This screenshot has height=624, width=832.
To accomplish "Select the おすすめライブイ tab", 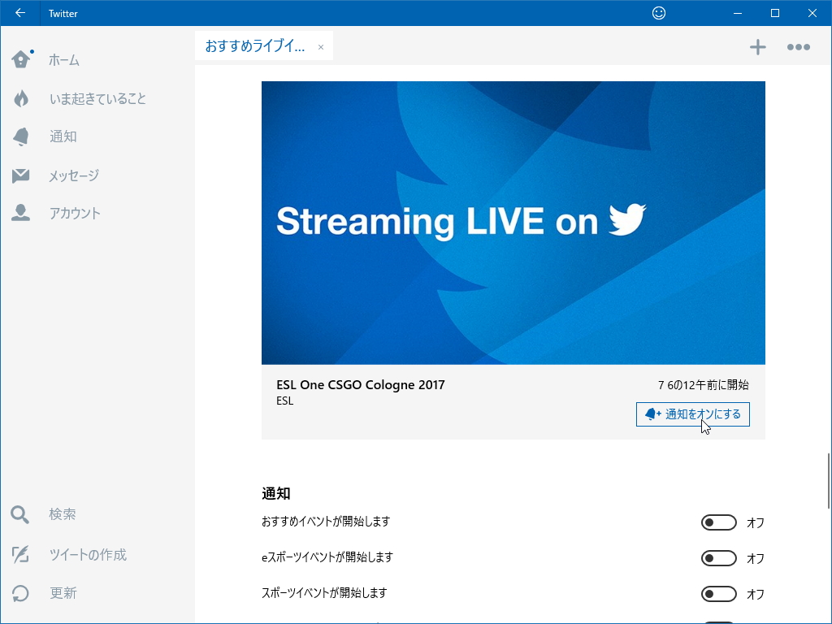I will coord(256,46).
